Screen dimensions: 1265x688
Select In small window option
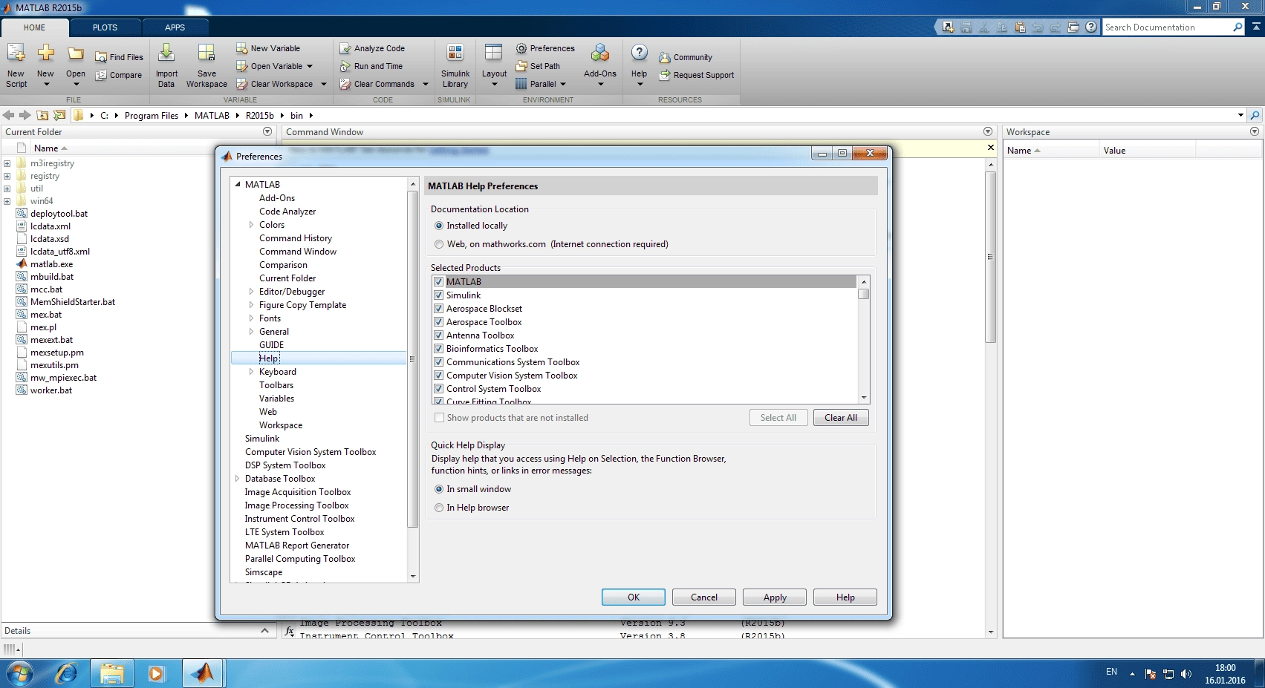(x=439, y=489)
